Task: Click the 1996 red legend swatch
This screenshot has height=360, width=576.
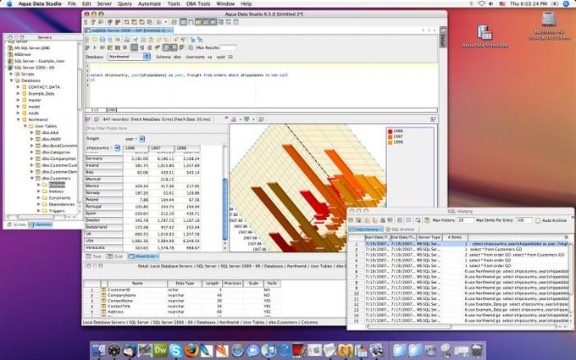Action: point(390,131)
